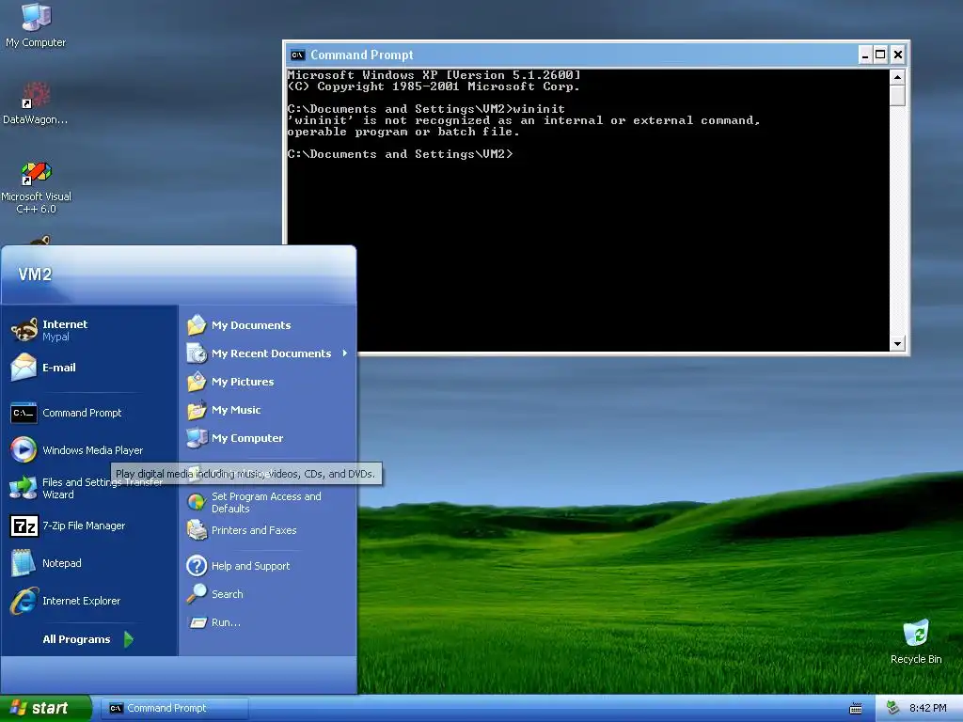Open E-mail from the Start menu
The height and width of the screenshot is (722, 963).
pyautogui.click(x=89, y=368)
